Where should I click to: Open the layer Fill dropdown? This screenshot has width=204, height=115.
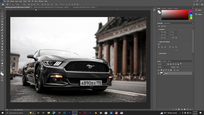(x=180, y=70)
